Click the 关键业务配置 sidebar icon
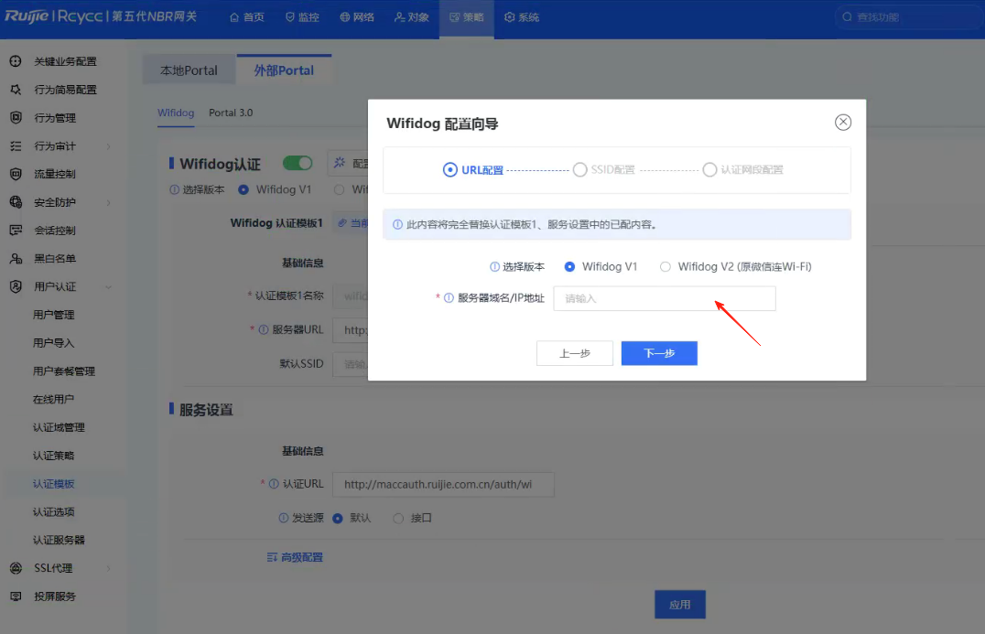Image resolution: width=985 pixels, height=634 pixels. pyautogui.click(x=16, y=61)
